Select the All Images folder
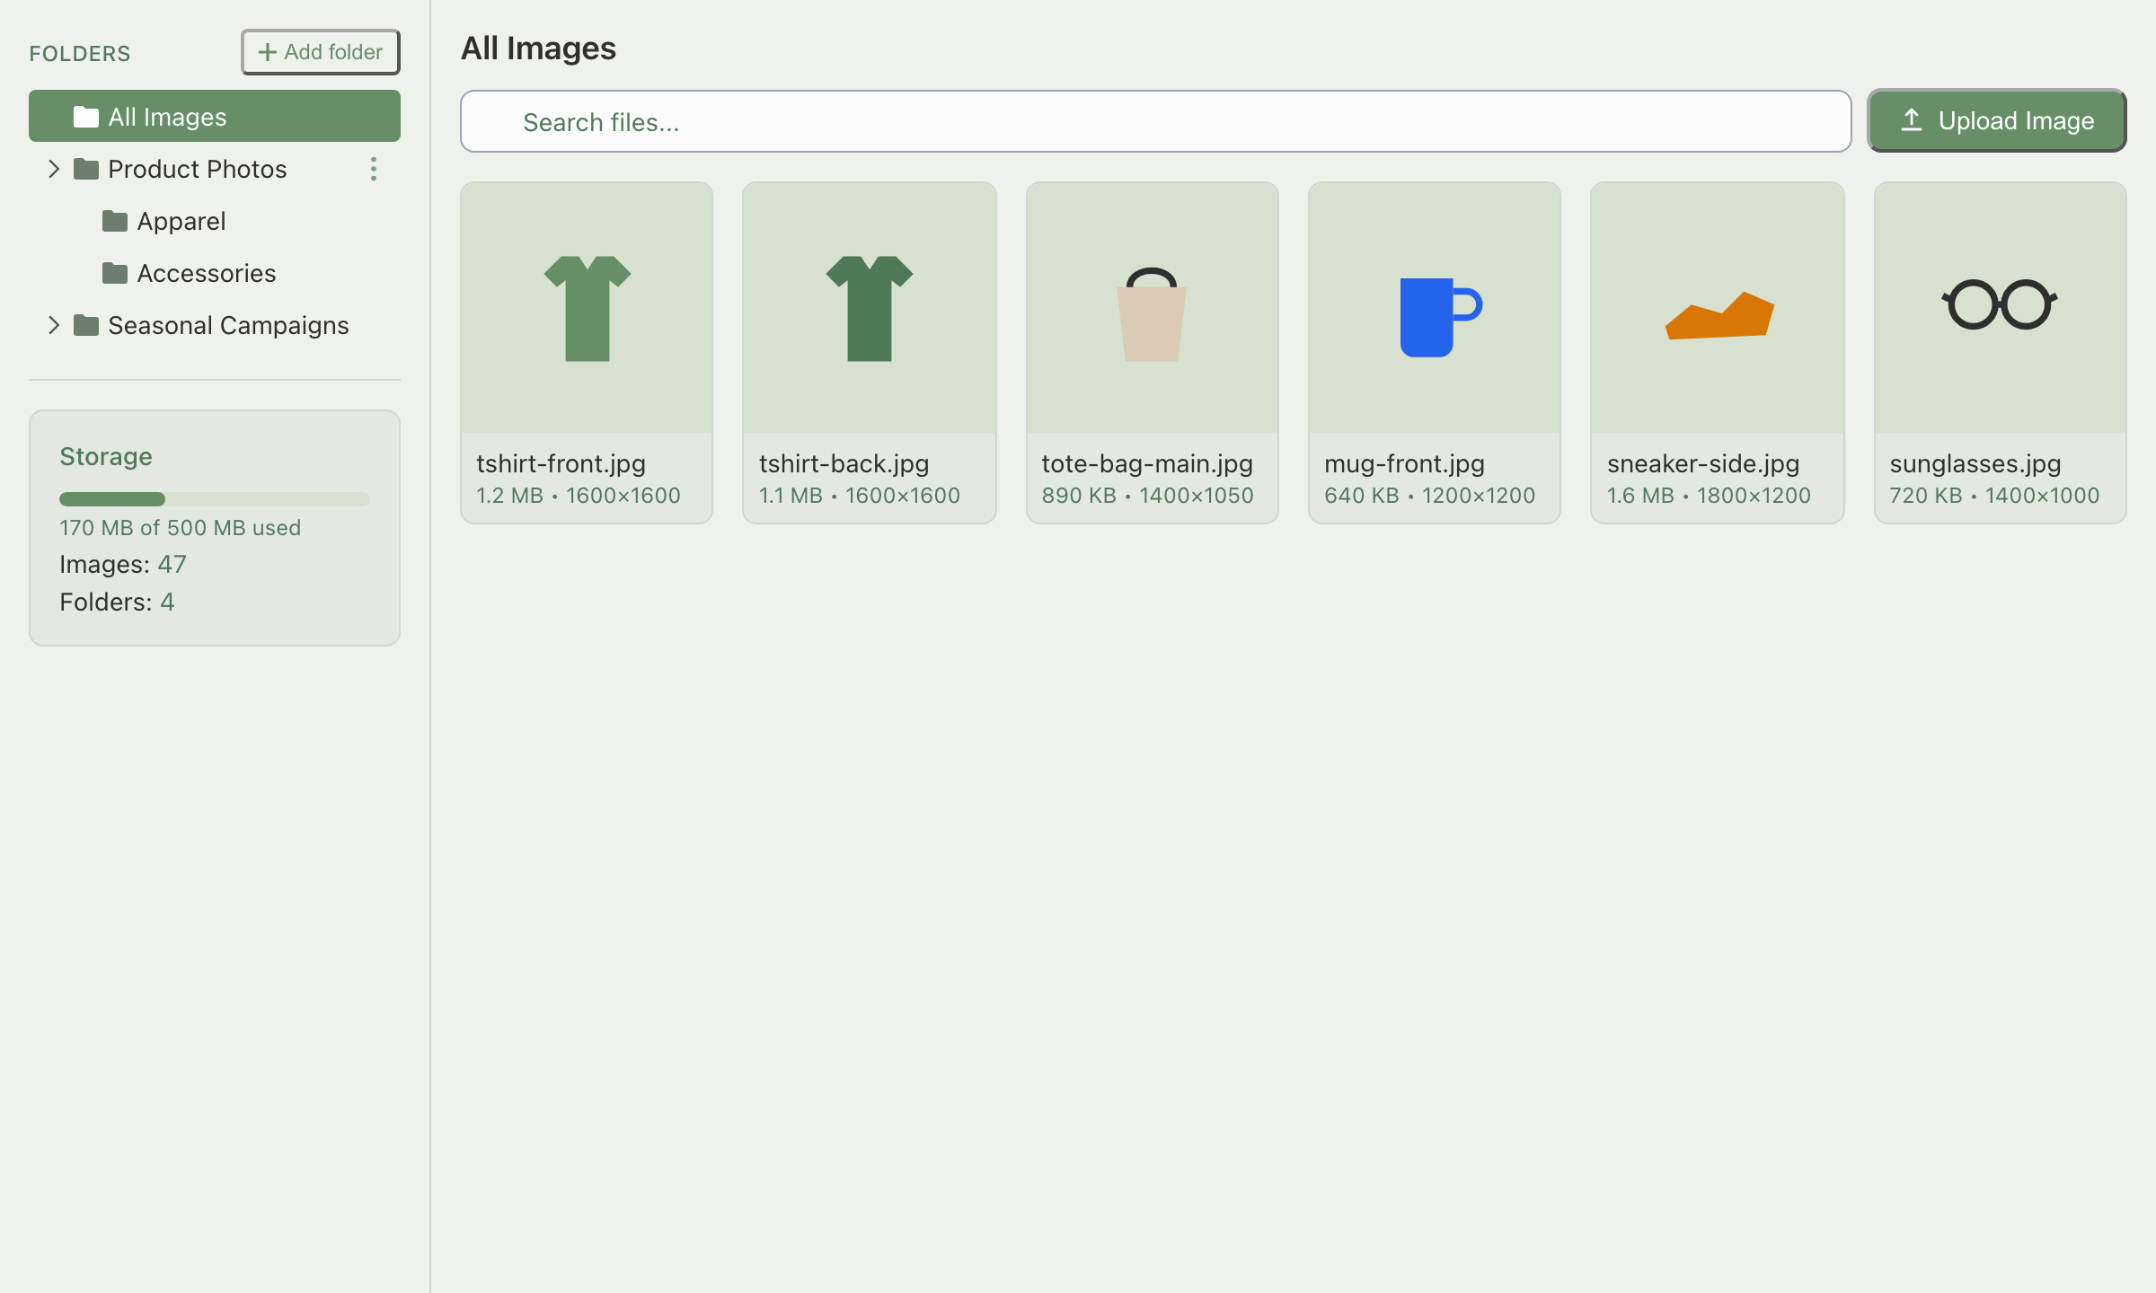Viewport: 2156px width, 1293px height. click(x=215, y=117)
